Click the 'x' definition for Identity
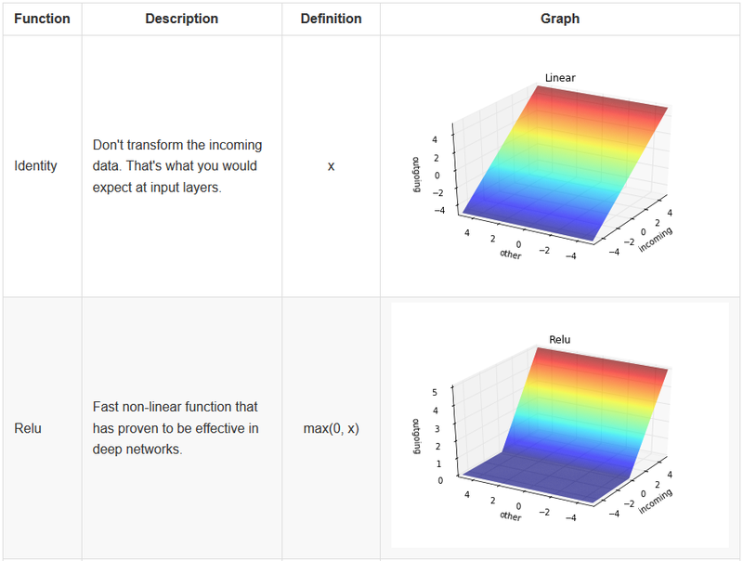The height and width of the screenshot is (561, 743). click(x=331, y=166)
